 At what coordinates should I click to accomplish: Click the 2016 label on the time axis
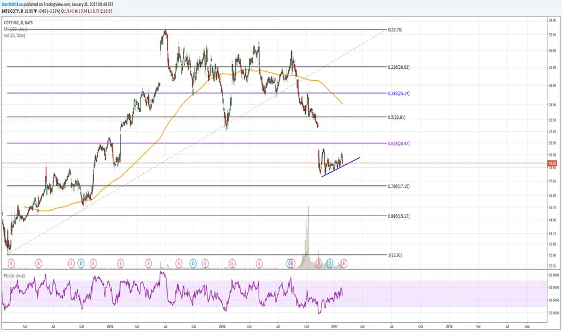[223, 327]
